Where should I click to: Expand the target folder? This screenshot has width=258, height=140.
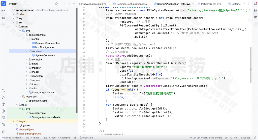pyautogui.click(x=14, y=121)
